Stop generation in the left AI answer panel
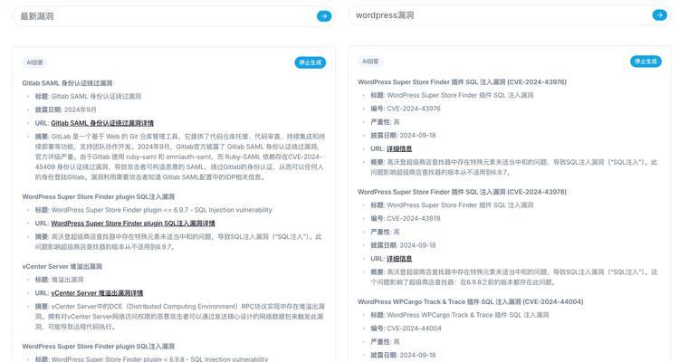 pyautogui.click(x=310, y=62)
